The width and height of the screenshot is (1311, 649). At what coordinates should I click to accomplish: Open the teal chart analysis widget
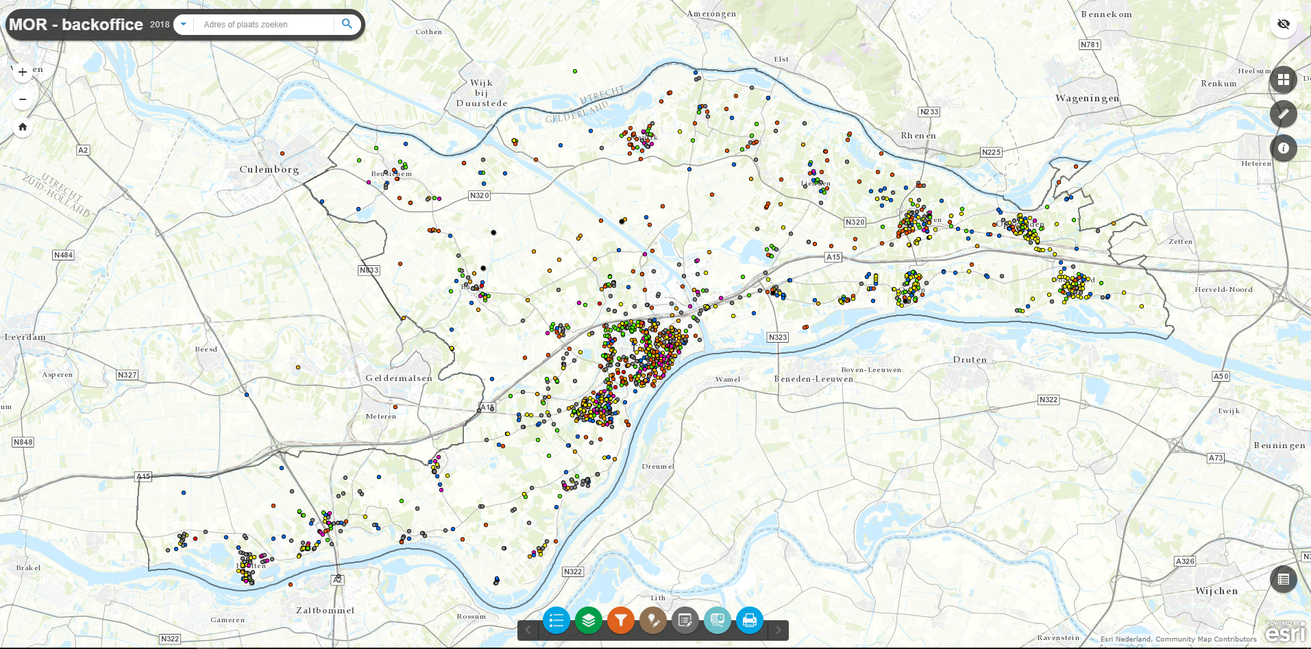tap(717, 621)
